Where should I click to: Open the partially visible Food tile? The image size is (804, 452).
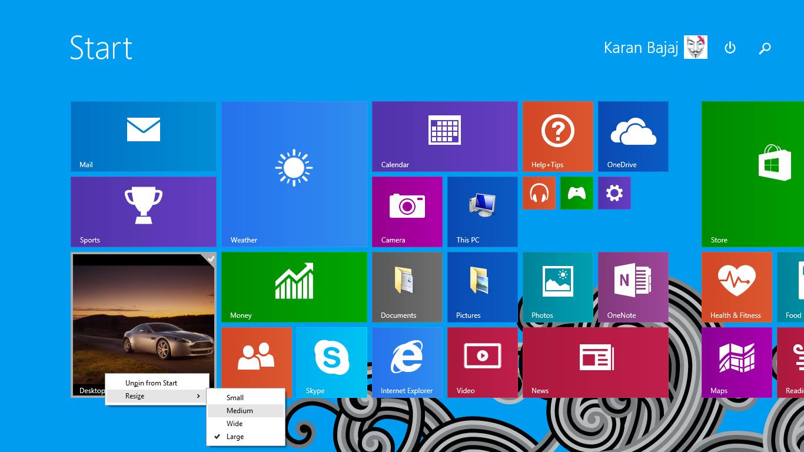point(790,287)
